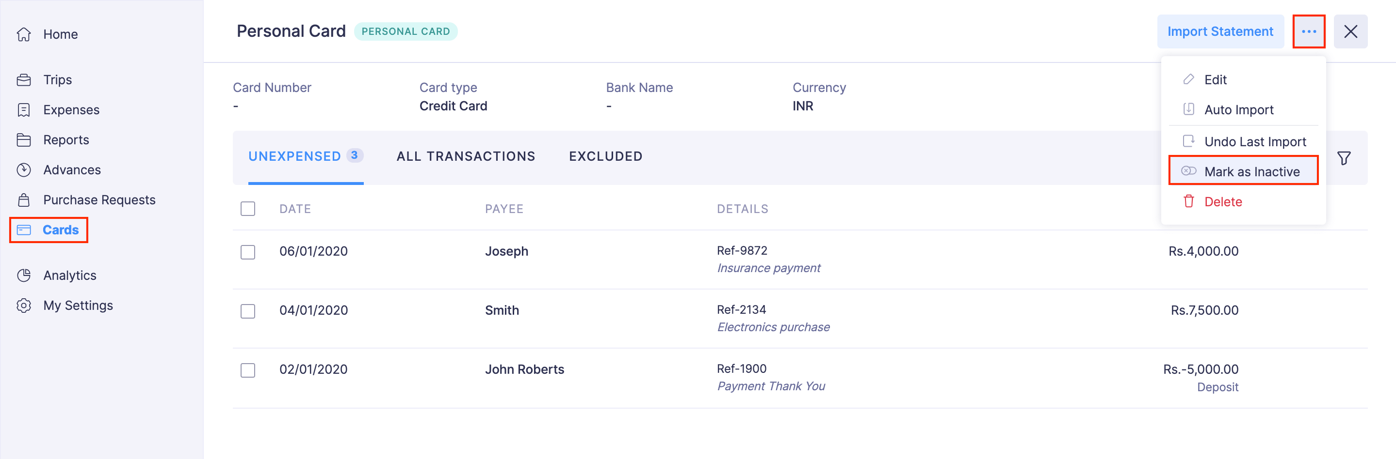Open the transactions filter funnel icon
The image size is (1396, 459).
point(1344,158)
